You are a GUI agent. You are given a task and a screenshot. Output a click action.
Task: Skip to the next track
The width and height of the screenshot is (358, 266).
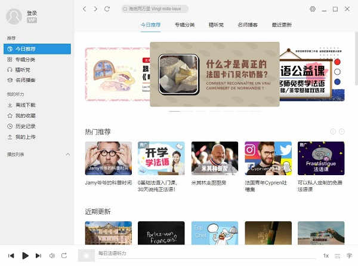38,255
